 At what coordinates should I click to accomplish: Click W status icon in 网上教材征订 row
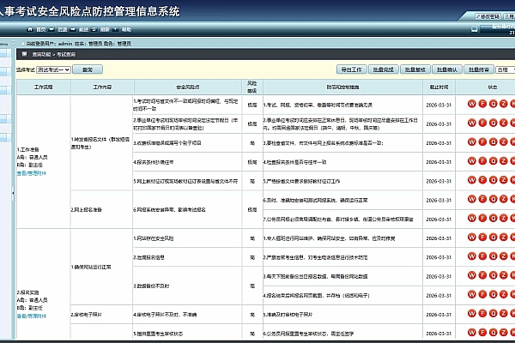click(x=471, y=180)
